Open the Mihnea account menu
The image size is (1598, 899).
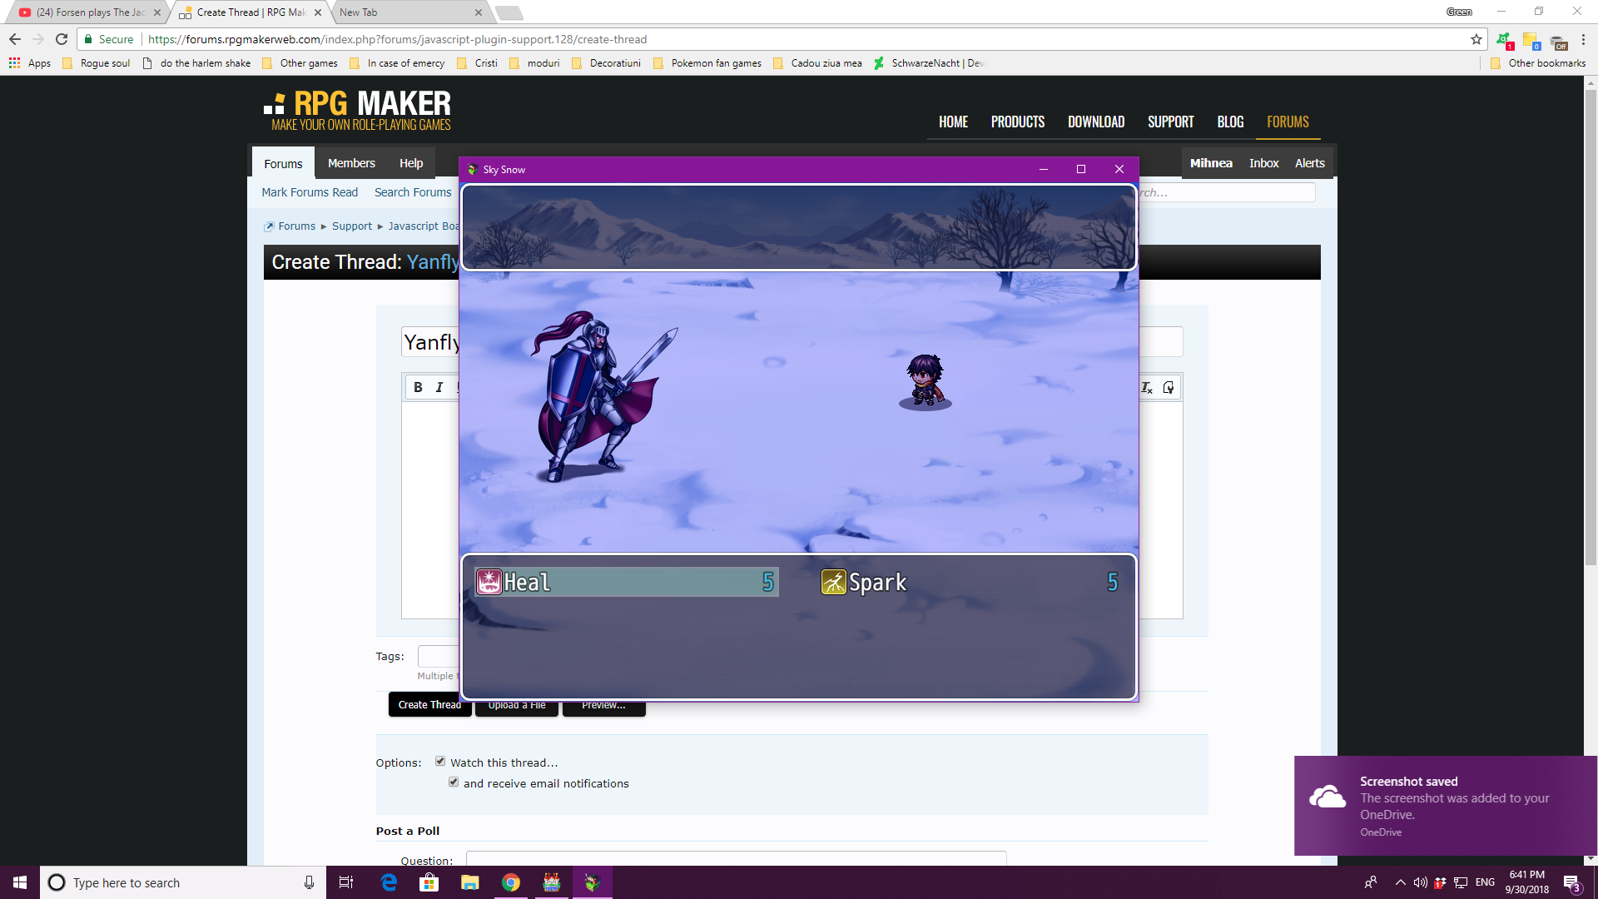[x=1211, y=163]
